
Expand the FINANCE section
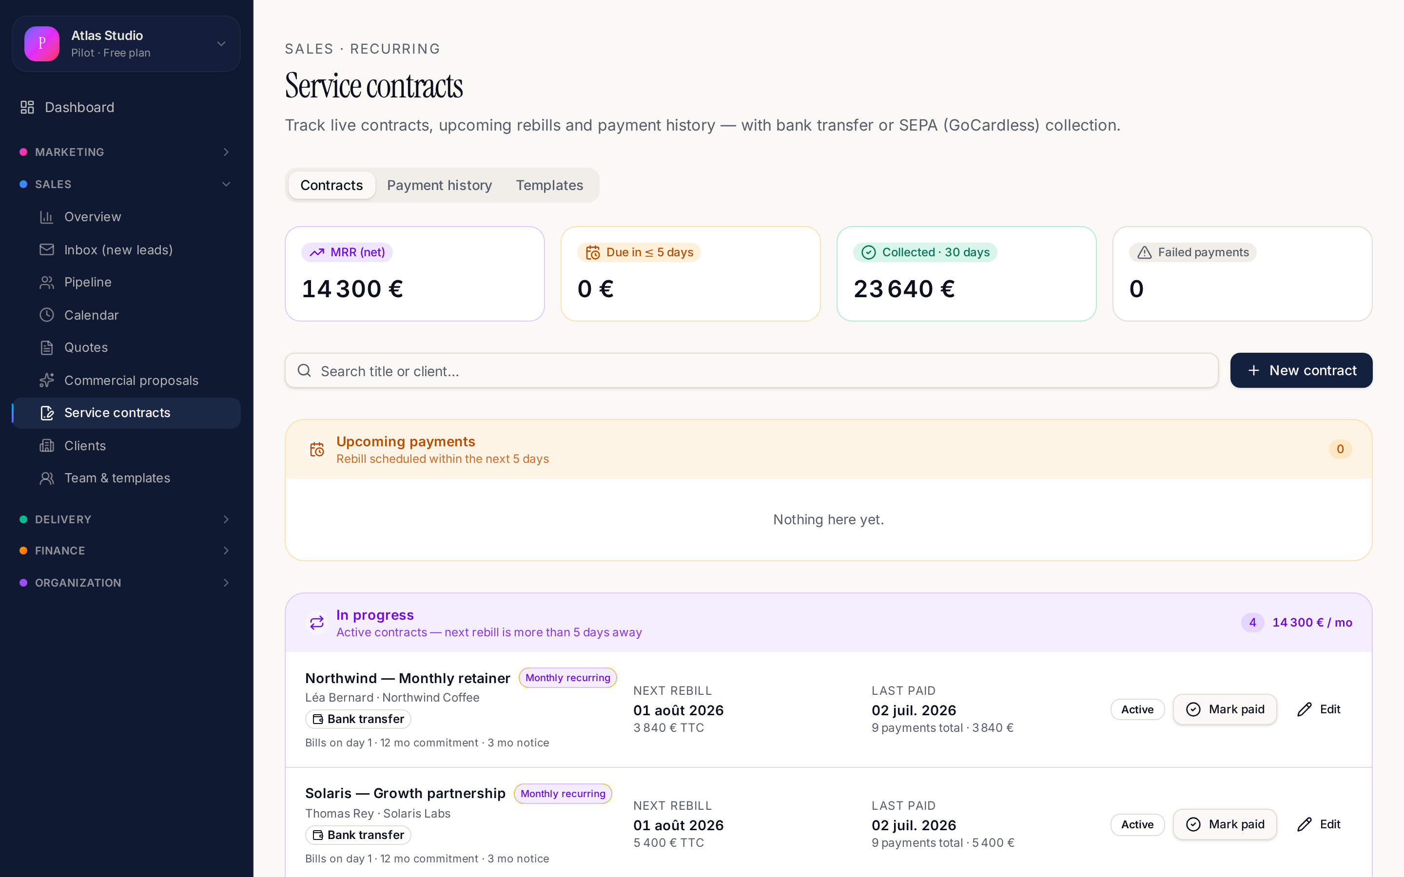point(126,551)
